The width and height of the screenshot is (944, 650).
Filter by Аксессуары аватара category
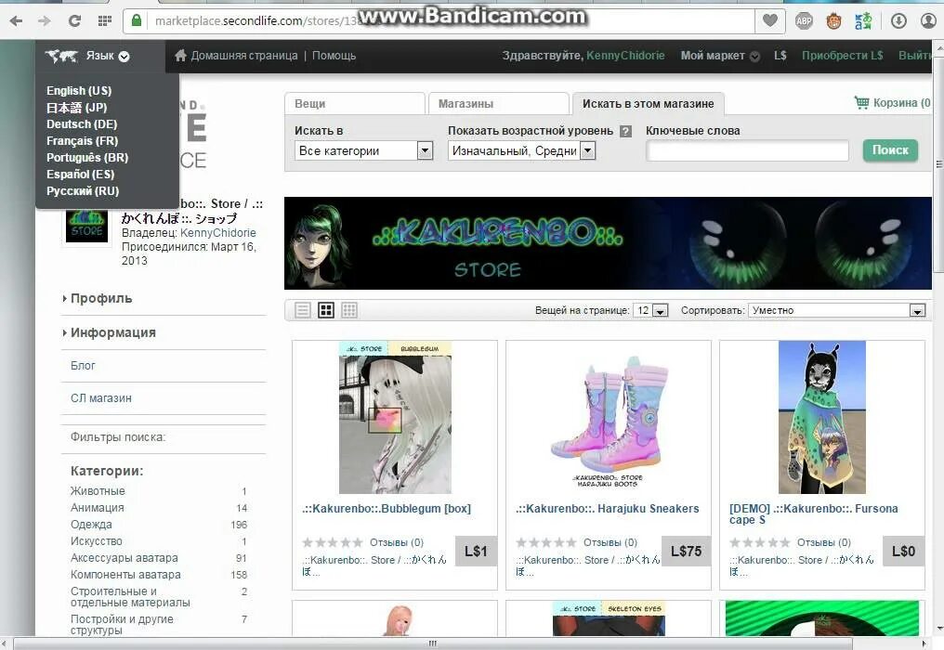tap(124, 558)
